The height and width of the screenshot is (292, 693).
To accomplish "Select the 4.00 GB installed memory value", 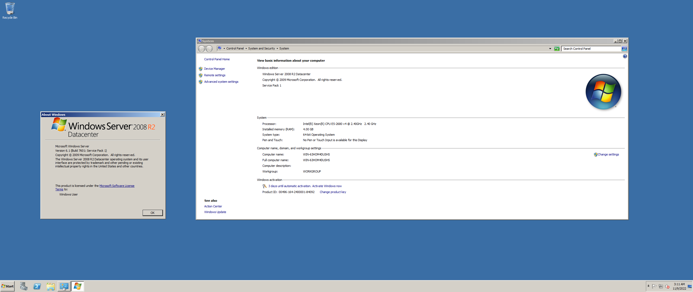I will (x=308, y=130).
